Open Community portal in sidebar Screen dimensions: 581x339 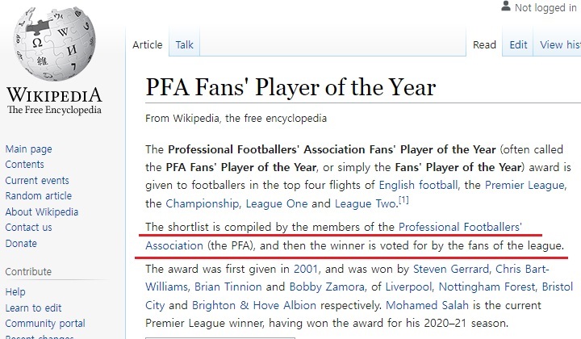pyautogui.click(x=45, y=324)
